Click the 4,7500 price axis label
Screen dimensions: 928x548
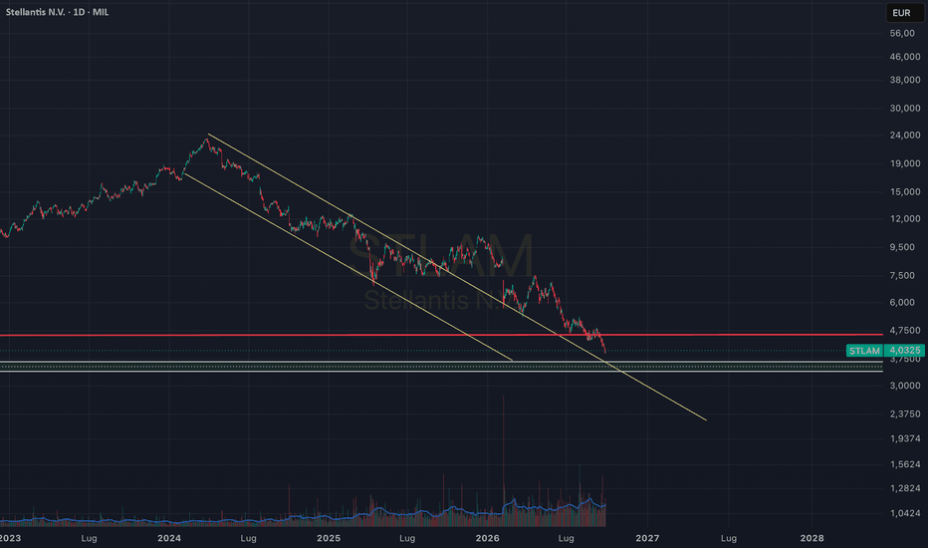[x=905, y=330]
